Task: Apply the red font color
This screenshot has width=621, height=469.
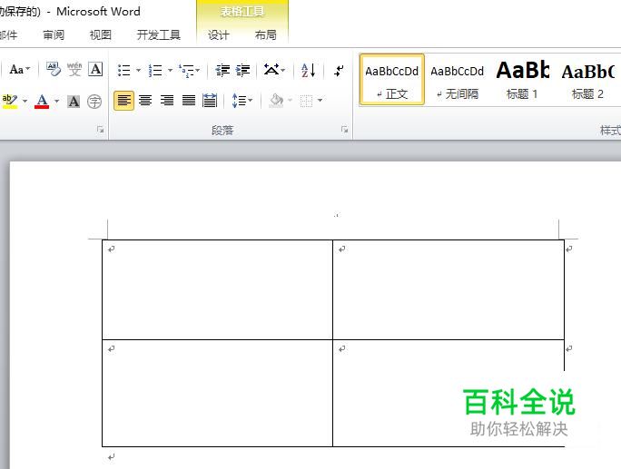Action: pyautogui.click(x=42, y=101)
